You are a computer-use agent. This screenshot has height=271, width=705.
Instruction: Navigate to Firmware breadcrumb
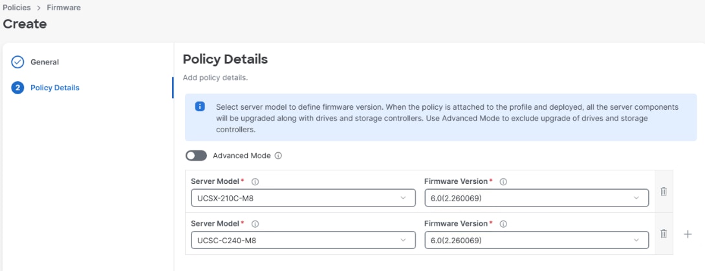[64, 8]
